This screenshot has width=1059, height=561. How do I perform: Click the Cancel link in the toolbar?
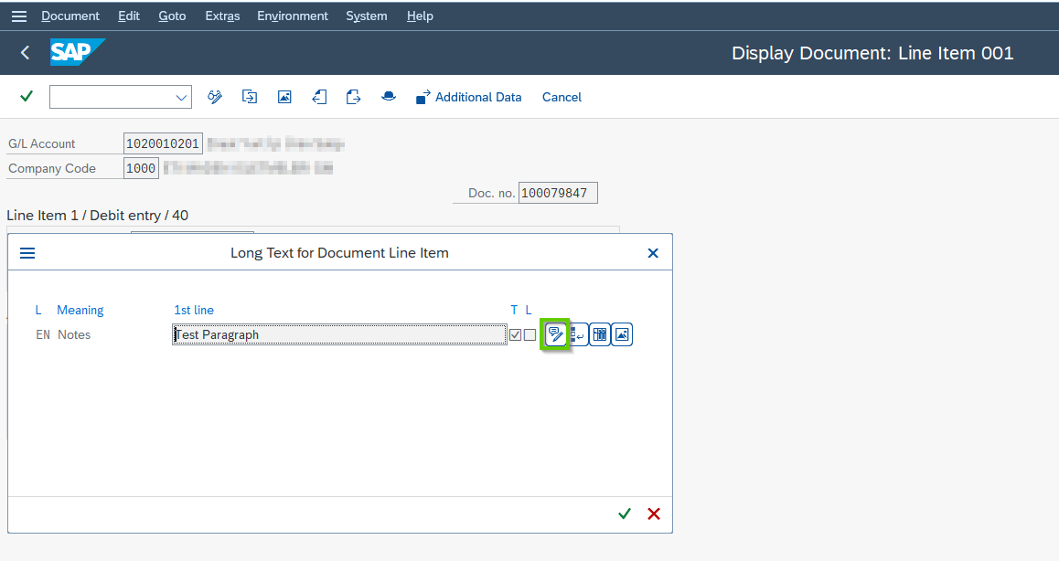(562, 97)
